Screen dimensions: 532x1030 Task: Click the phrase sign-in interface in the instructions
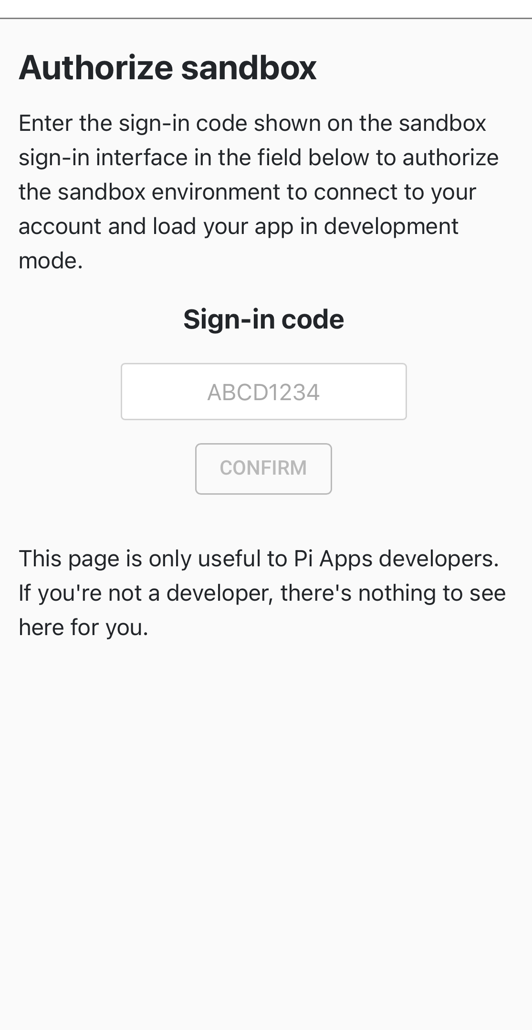click(x=103, y=158)
